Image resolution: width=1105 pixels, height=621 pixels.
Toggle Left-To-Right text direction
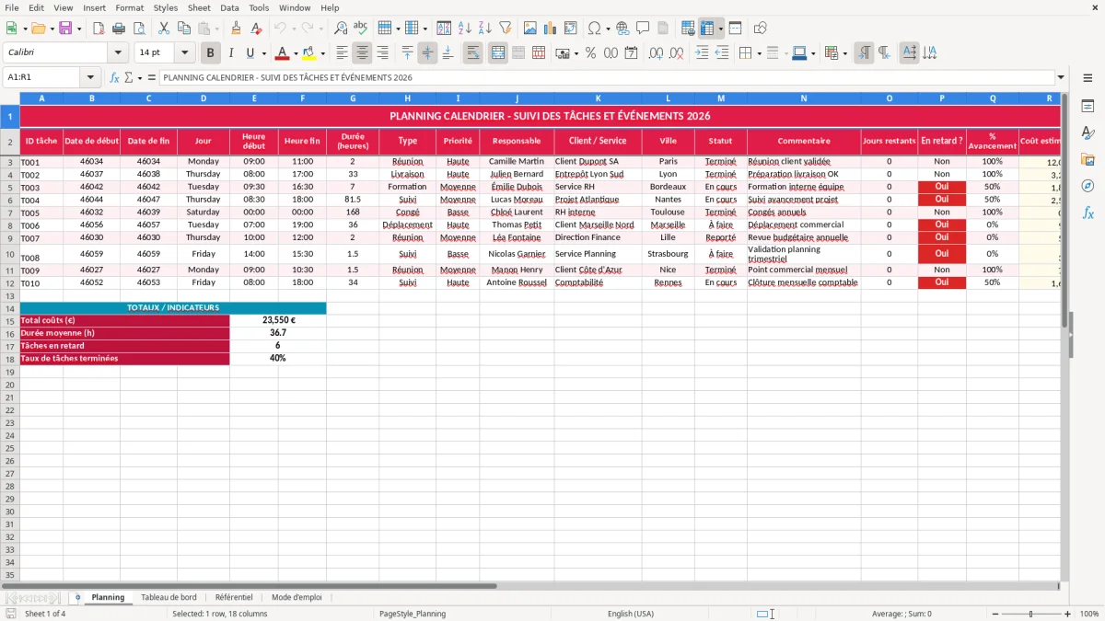pos(864,53)
